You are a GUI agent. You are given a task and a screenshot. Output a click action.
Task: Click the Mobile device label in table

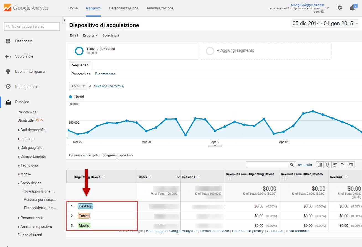(84, 226)
